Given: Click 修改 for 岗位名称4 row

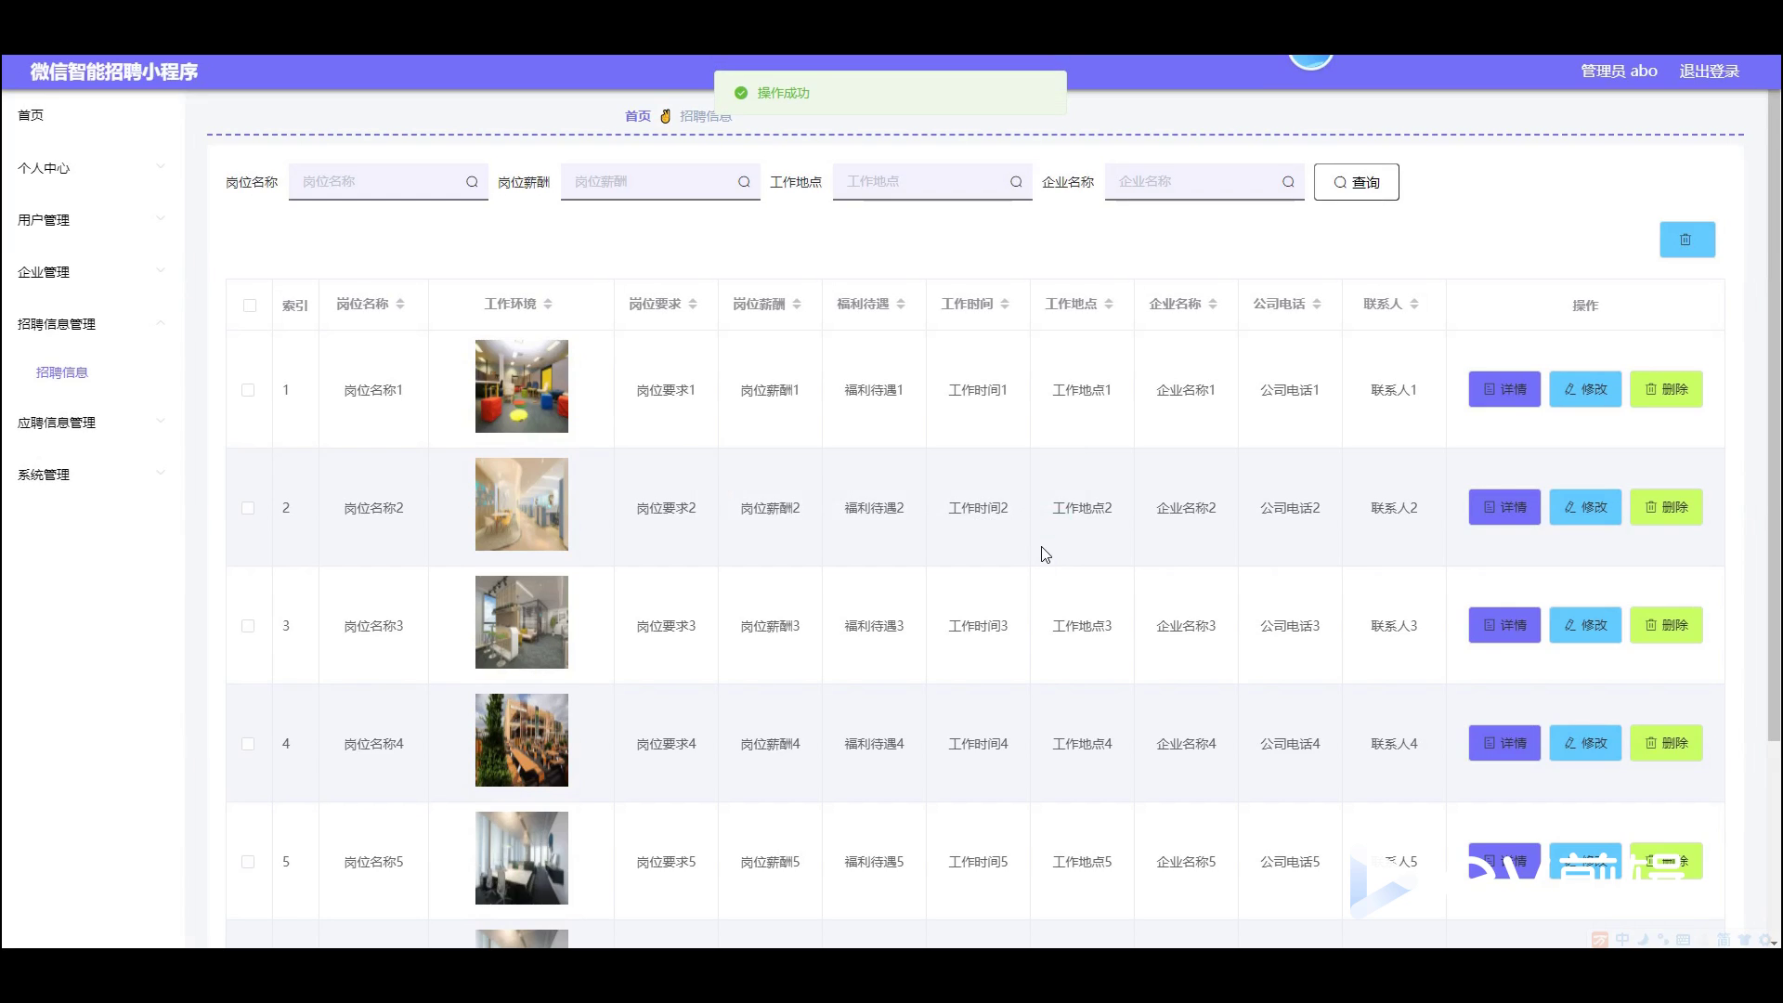Looking at the screenshot, I should [x=1585, y=743].
